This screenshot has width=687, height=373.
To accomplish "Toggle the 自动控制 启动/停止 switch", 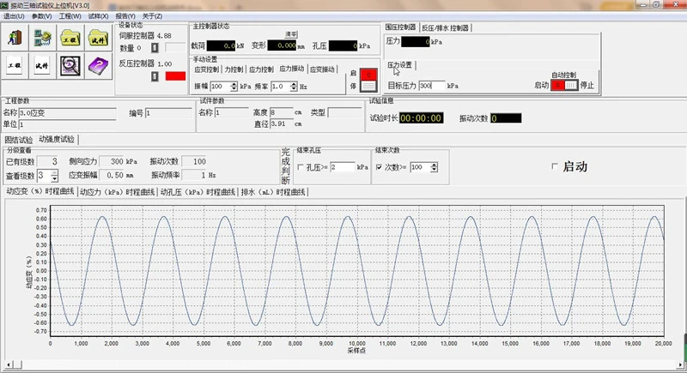I will pyautogui.click(x=564, y=85).
